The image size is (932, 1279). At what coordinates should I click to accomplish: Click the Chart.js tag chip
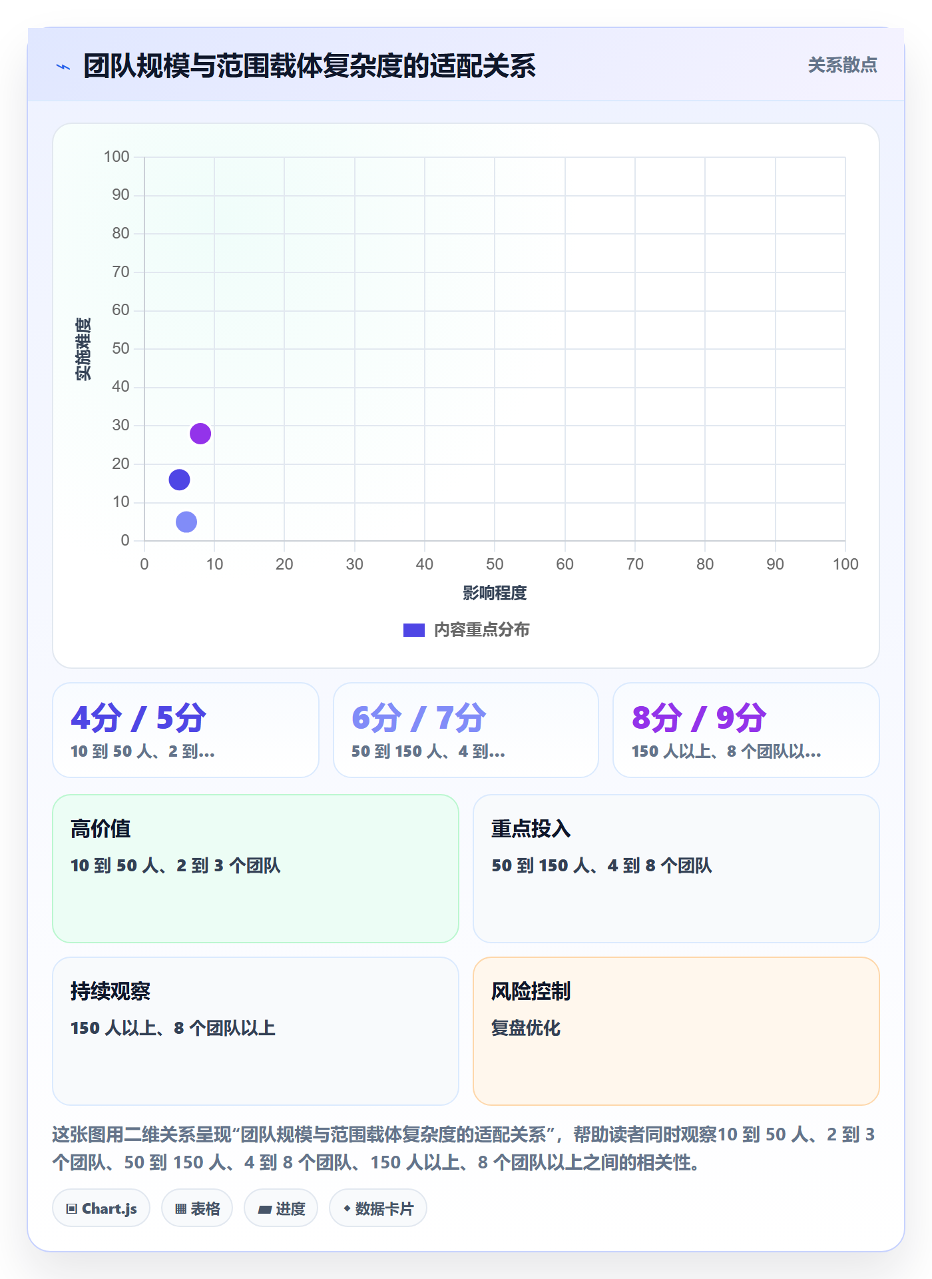101,1208
